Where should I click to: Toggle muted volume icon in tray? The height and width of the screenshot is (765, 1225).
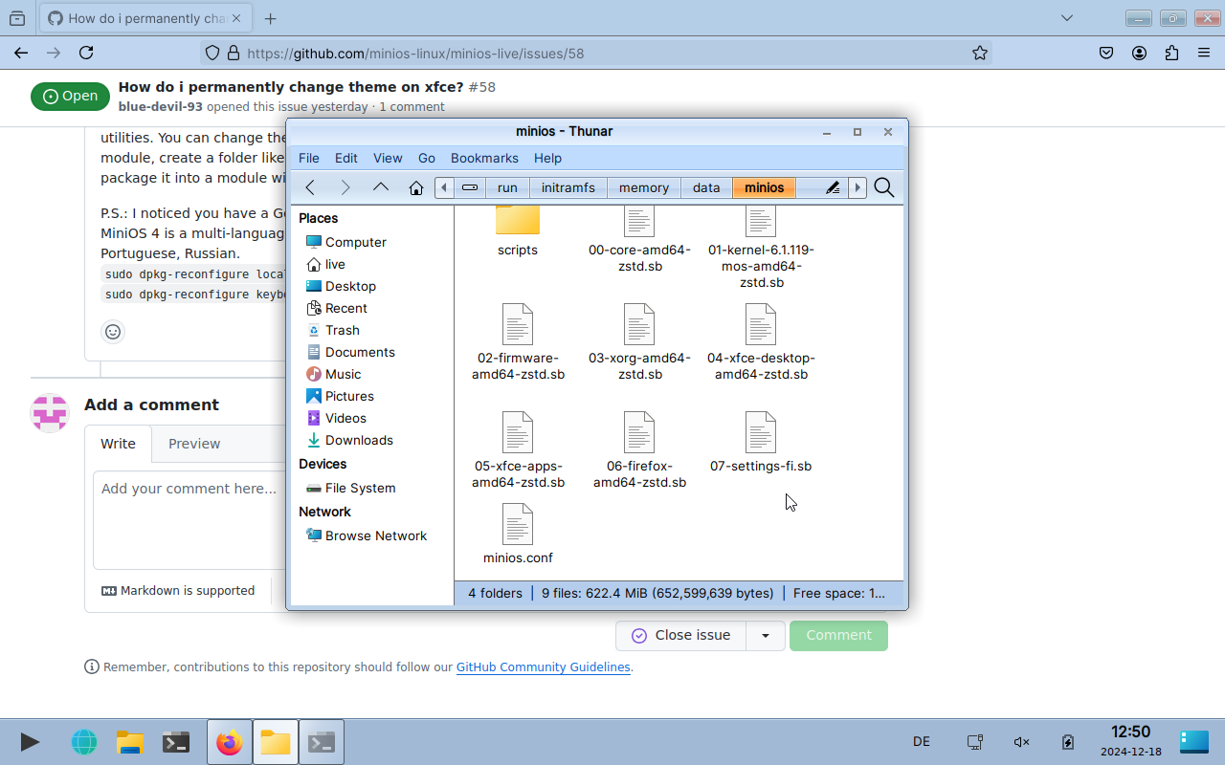click(1021, 742)
